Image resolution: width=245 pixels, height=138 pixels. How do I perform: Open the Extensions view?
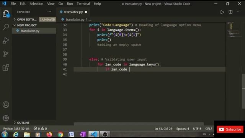click(6, 67)
